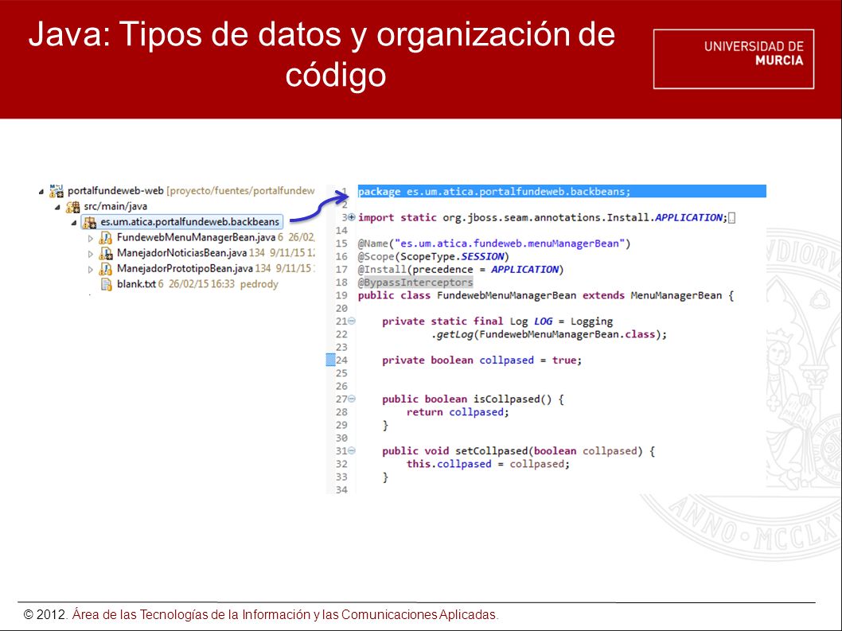Select ManejadorPrototipoBean.java in explorer
842x631 pixels.
point(185,268)
